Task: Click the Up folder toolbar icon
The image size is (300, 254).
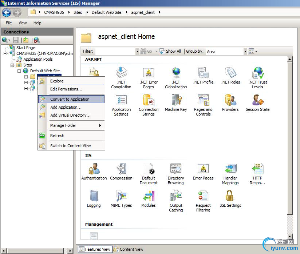Action: pyautogui.click(x=26, y=40)
